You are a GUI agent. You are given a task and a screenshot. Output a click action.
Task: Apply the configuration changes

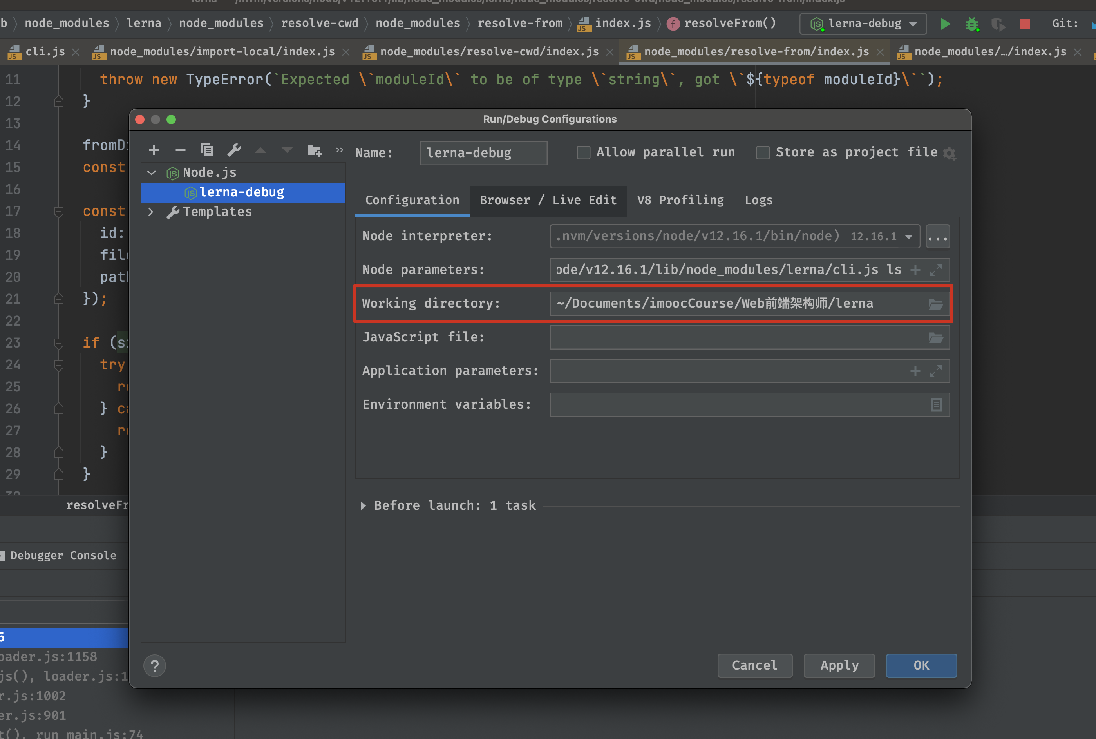[x=839, y=666]
